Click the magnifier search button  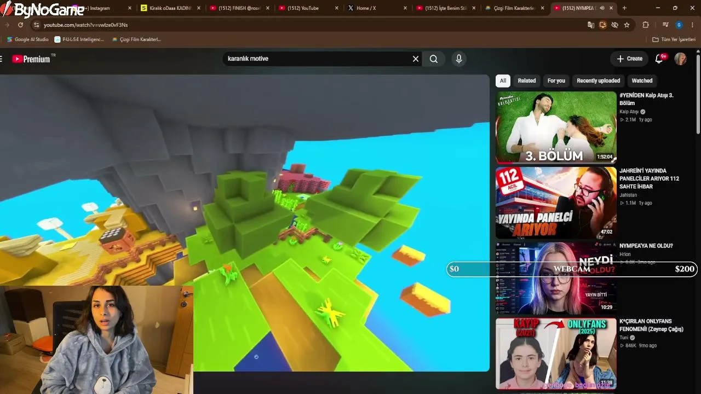(434, 59)
